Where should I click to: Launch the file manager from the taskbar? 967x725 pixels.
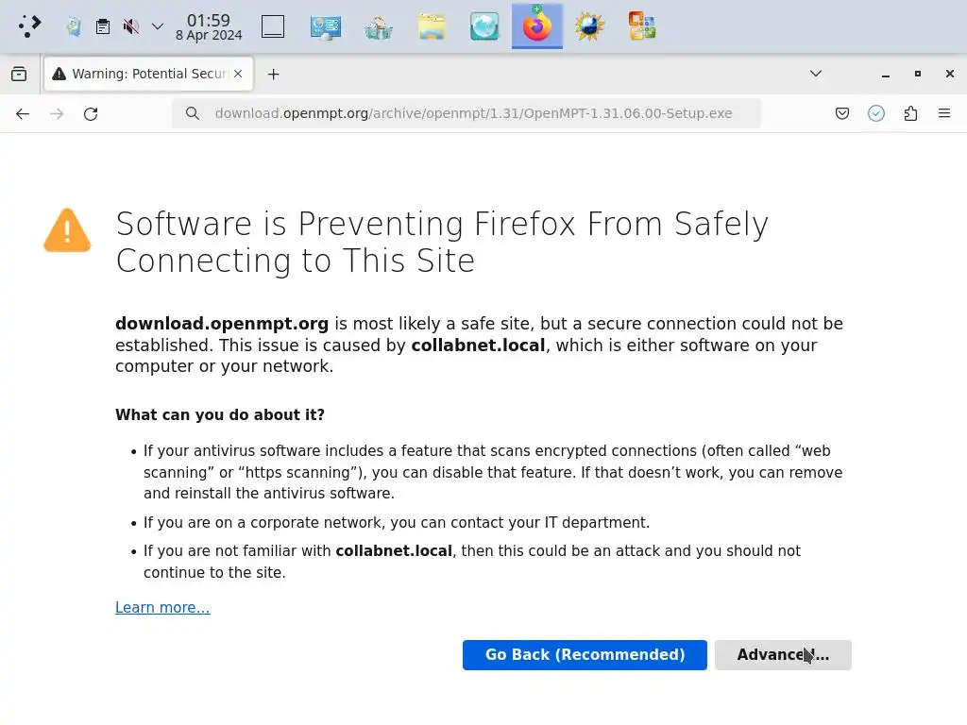coord(432,26)
